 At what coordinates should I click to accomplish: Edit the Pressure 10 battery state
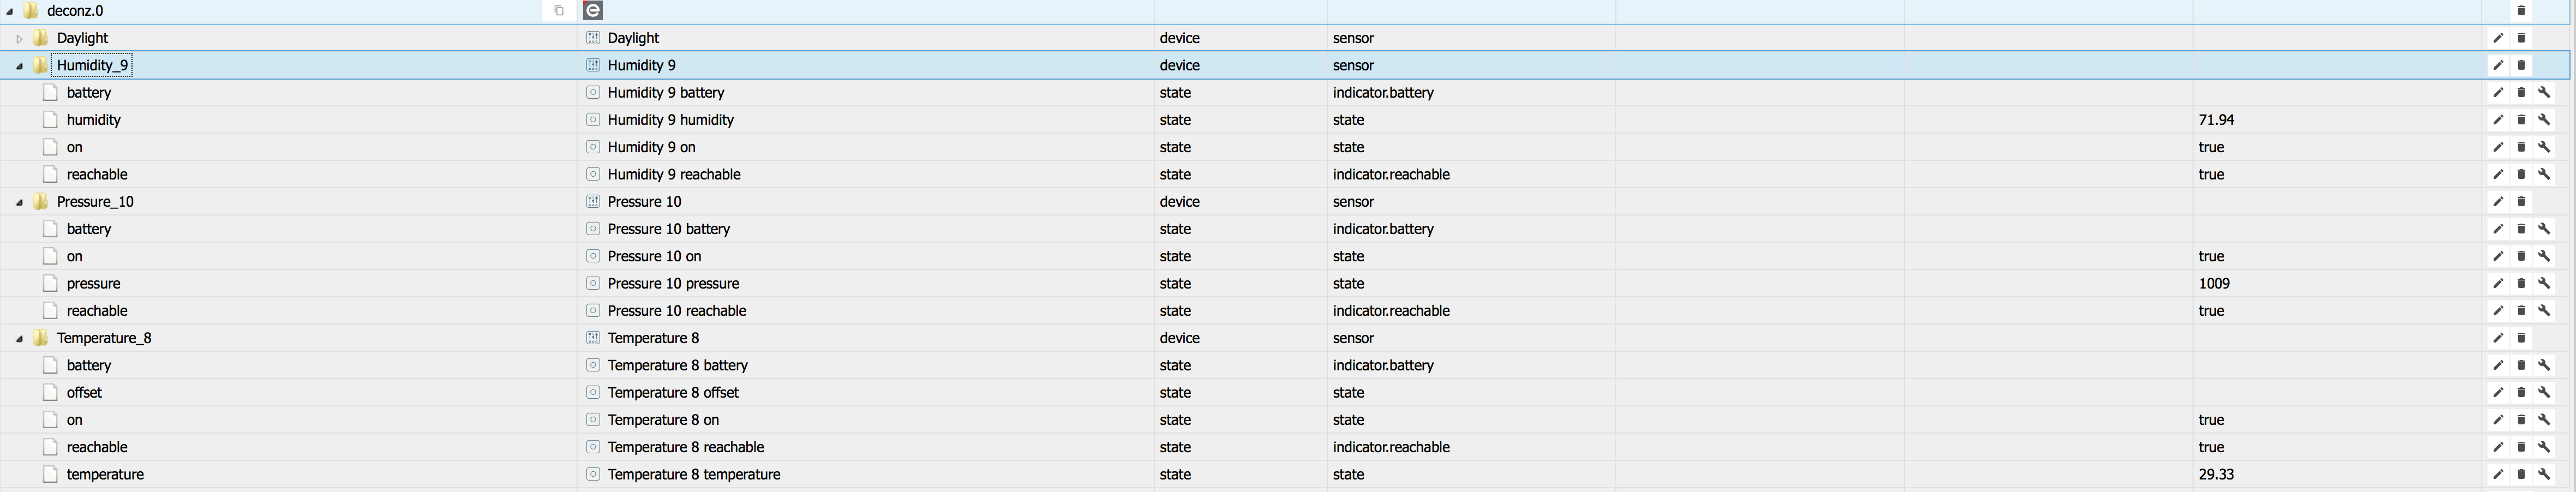click(x=2498, y=229)
